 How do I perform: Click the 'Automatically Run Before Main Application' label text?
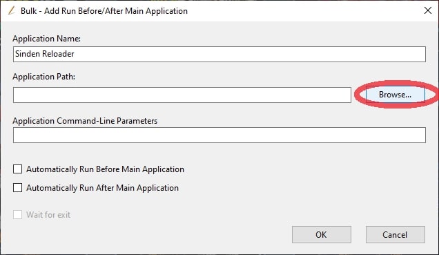tap(106, 169)
